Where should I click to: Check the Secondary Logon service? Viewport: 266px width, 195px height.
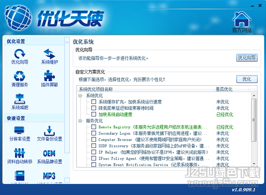click(x=94, y=133)
